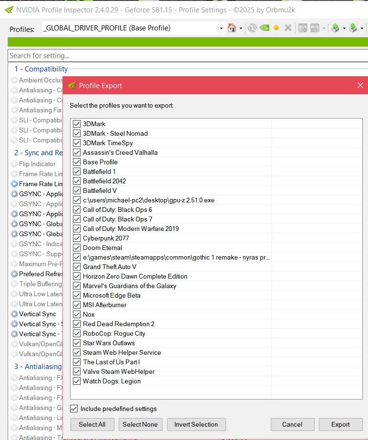Click the gear icon beside GSYNC - Supp setting
368x440 pixels.
[14, 254]
